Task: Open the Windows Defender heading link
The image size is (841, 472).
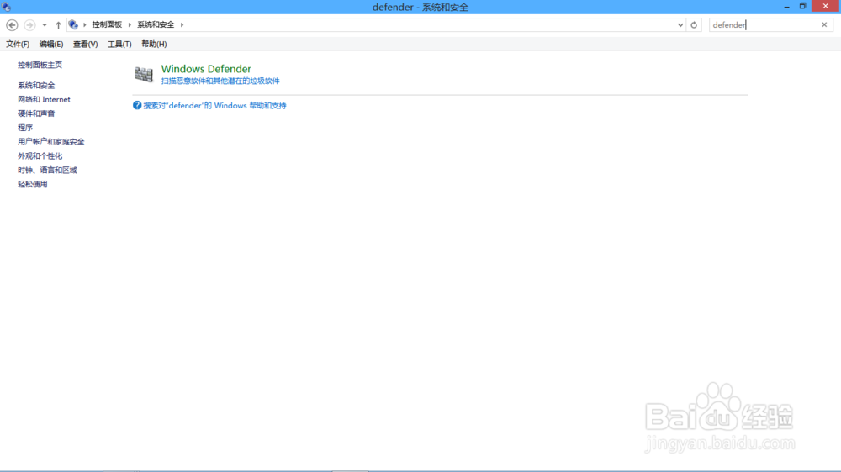Action: click(x=206, y=69)
